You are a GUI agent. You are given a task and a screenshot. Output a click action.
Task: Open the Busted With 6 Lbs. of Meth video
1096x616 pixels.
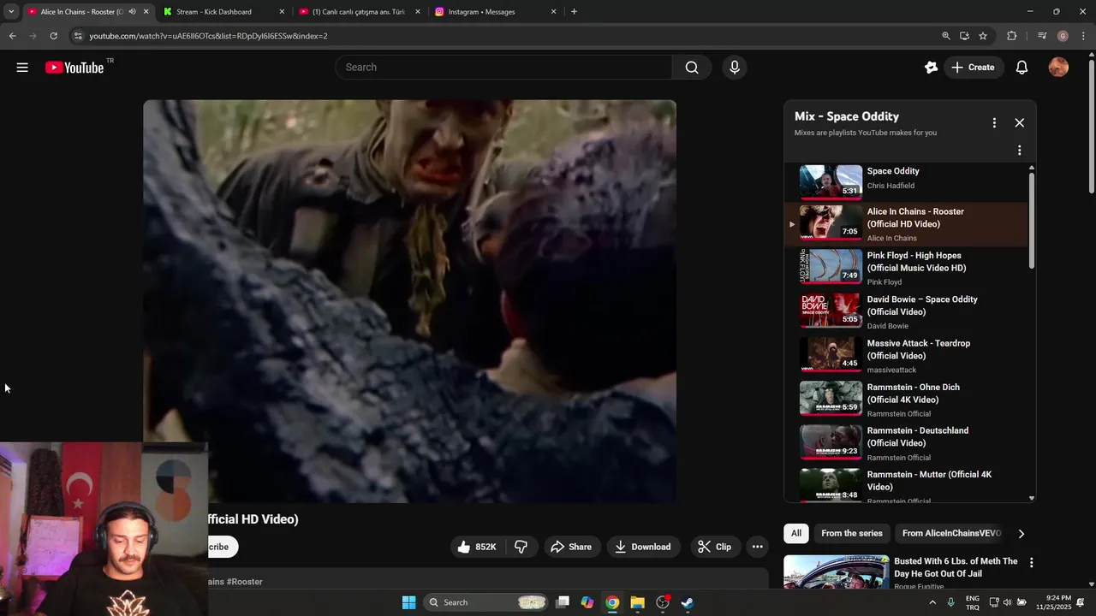(956, 567)
